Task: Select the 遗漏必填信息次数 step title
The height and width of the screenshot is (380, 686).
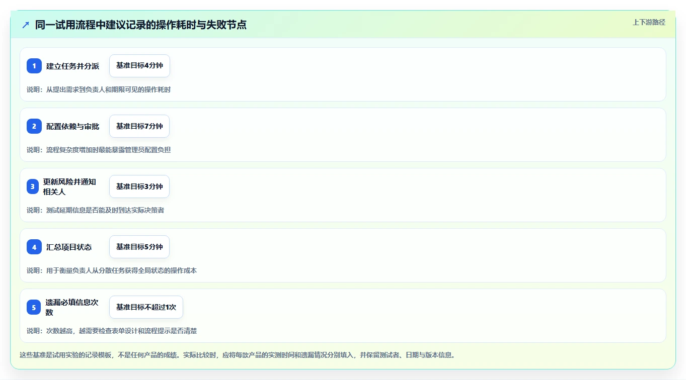Action: [72, 307]
